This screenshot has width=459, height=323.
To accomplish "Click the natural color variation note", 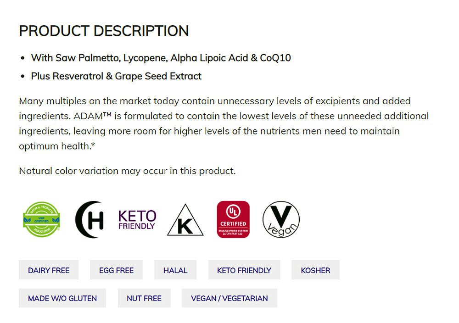I will pyautogui.click(x=127, y=171).
